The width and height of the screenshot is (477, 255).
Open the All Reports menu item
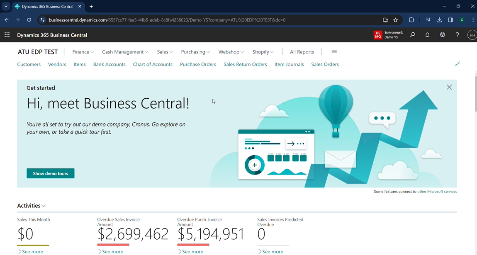tap(302, 52)
